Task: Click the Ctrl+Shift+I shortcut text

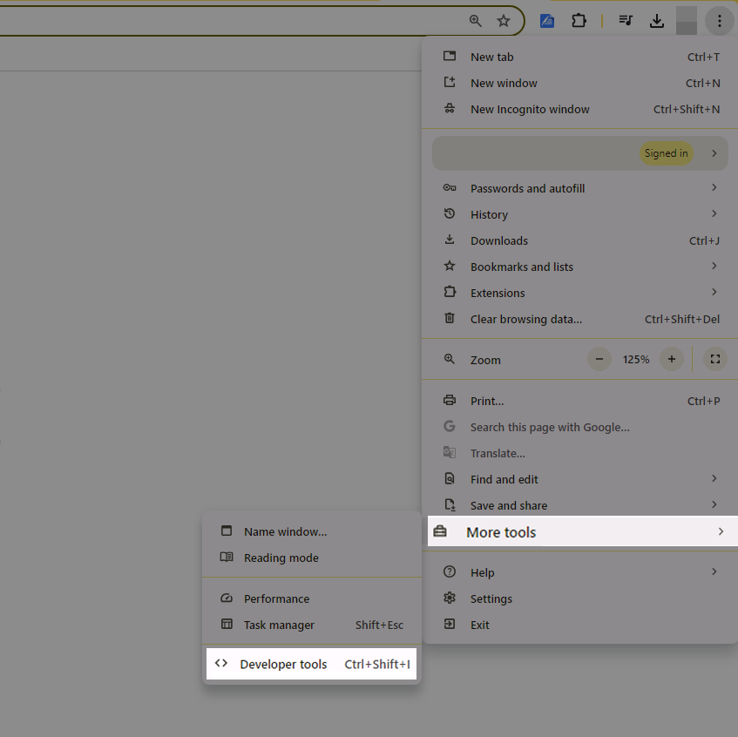Action: click(377, 665)
